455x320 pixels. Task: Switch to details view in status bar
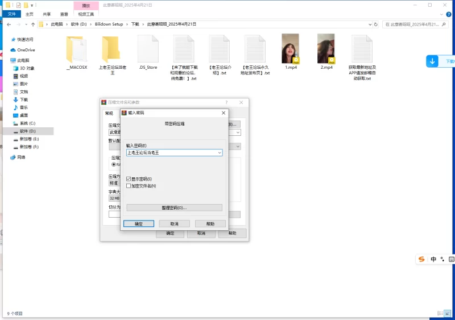440,313
